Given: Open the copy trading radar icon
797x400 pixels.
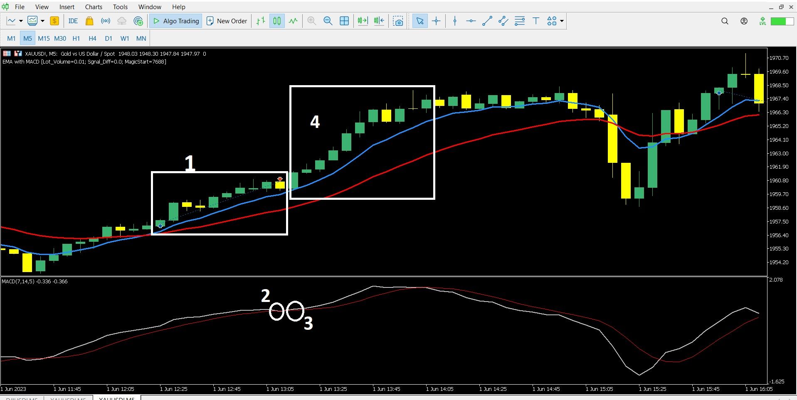Looking at the screenshot, I should 138,21.
